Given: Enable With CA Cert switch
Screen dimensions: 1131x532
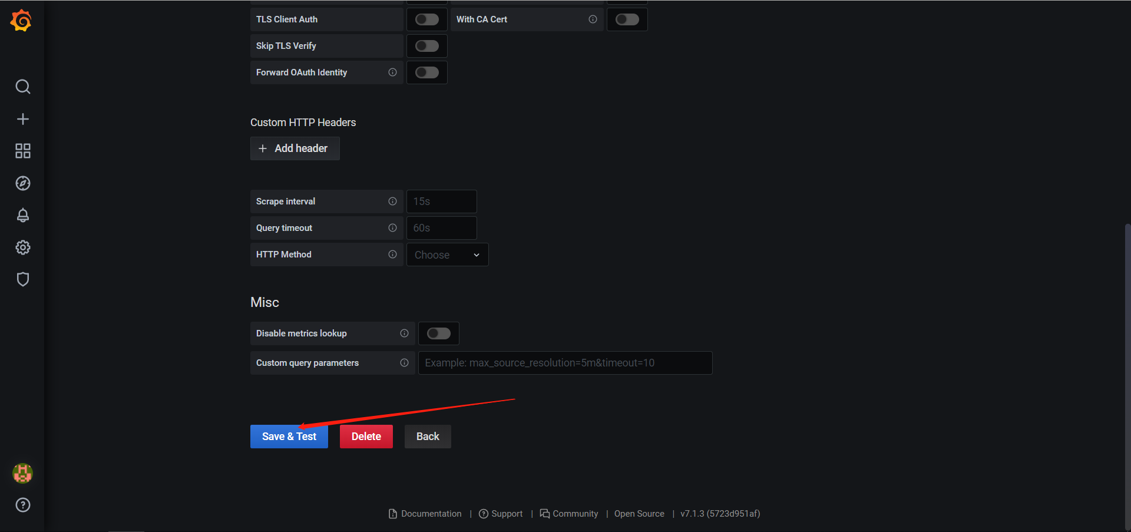Looking at the screenshot, I should click(x=627, y=19).
